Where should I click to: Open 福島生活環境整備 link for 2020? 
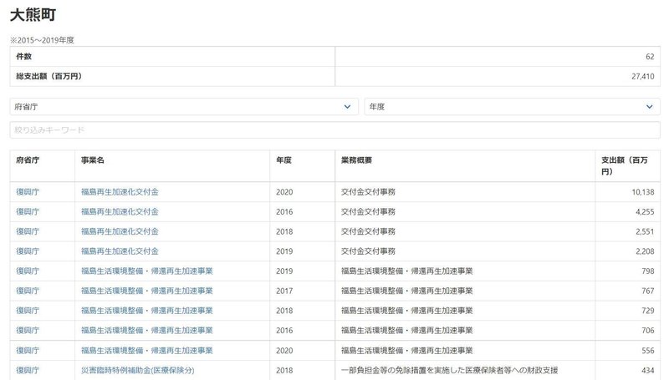coord(147,351)
